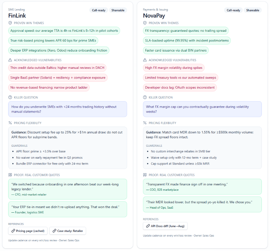Click the percent icon next to NovaPay's Pricing Flexibility
Screen dimensions: 270x251
coord(145,123)
